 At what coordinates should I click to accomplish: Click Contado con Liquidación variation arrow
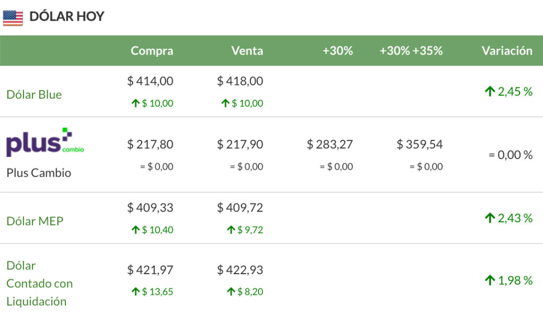pos(489,281)
